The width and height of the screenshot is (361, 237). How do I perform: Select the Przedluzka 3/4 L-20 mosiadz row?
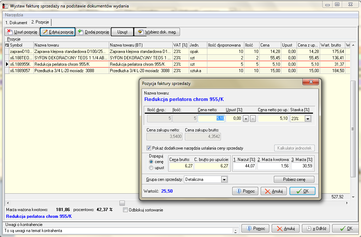click(x=177, y=71)
